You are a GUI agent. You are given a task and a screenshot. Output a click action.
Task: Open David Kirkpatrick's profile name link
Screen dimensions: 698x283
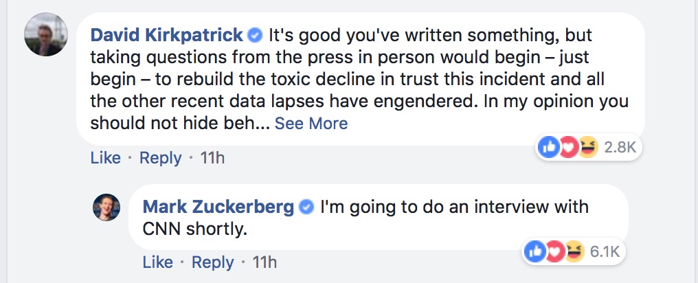click(167, 34)
